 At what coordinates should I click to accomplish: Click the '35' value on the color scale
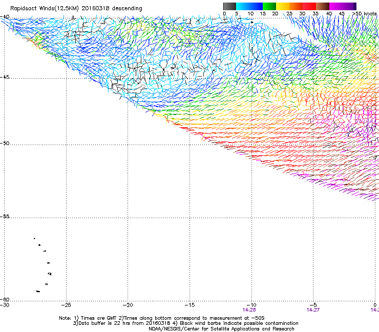(315, 13)
